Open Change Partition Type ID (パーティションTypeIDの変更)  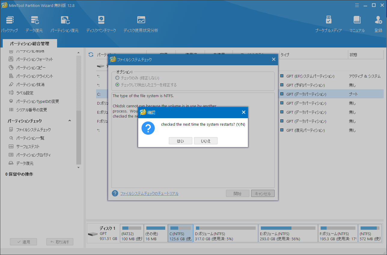[34, 101]
